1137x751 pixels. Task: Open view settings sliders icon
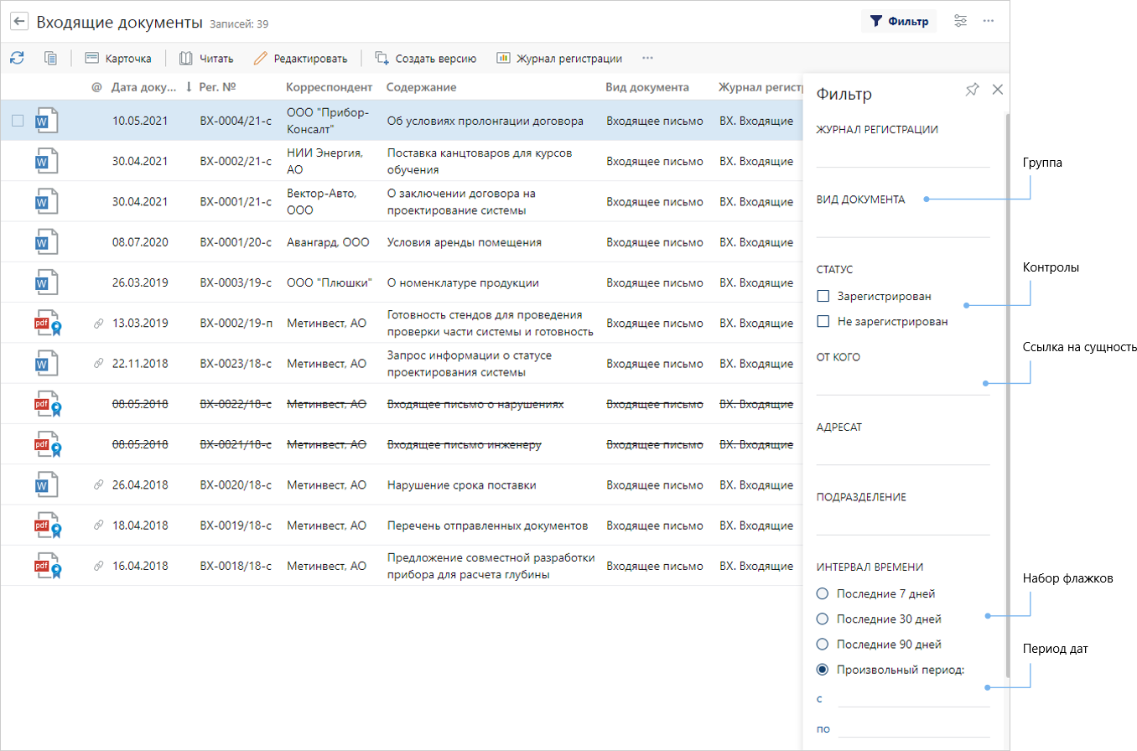(x=961, y=21)
